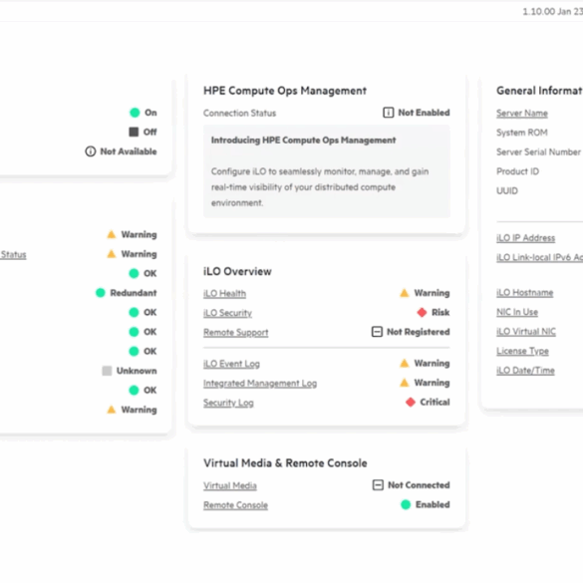Click the gray Unknown status square
583x583 pixels.
coord(107,371)
